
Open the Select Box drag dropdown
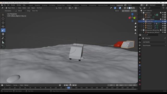click(x=36, y=11)
